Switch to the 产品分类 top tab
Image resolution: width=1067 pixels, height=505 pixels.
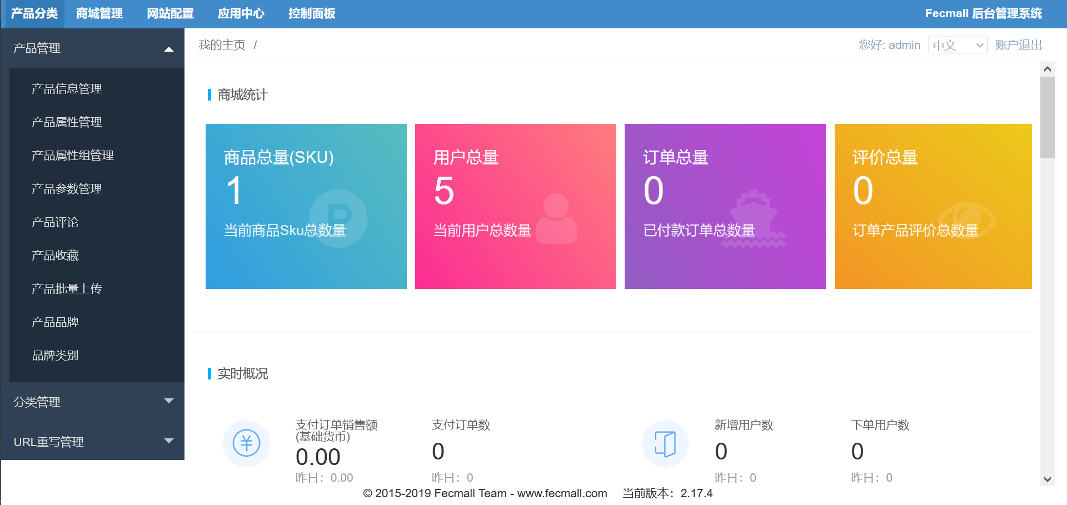coord(34,13)
